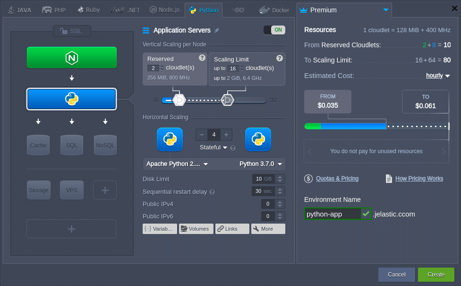The width and height of the screenshot is (461, 286).
Task: Click the Disk Limit value field
Action: (264, 179)
